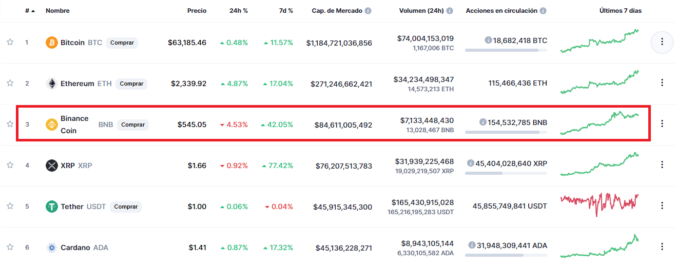Click the Ethereum diamond logo icon
Image resolution: width=676 pixels, height=267 pixels.
tap(51, 84)
